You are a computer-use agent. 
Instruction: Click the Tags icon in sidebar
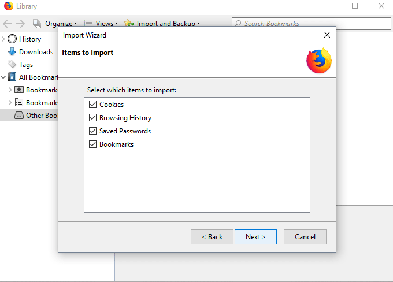[x=12, y=65]
